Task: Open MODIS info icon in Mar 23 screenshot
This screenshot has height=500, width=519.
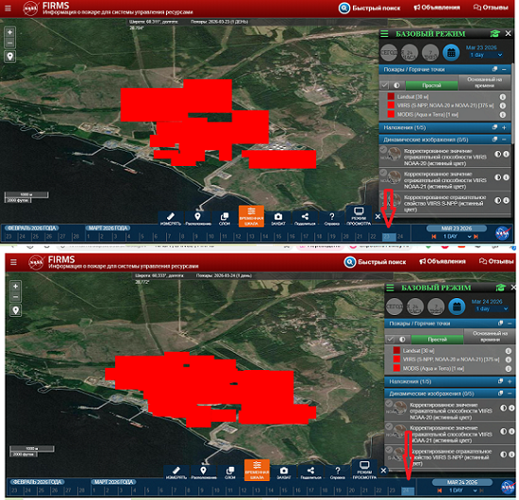Action: pyautogui.click(x=502, y=115)
